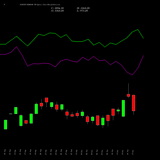The height and width of the screenshot is (160, 160).
Task: Click the open price value O: 1563.20
Action: pos(58,11)
